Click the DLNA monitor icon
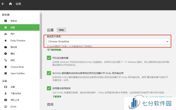This screenshot has width=176, height=110. click(6, 107)
